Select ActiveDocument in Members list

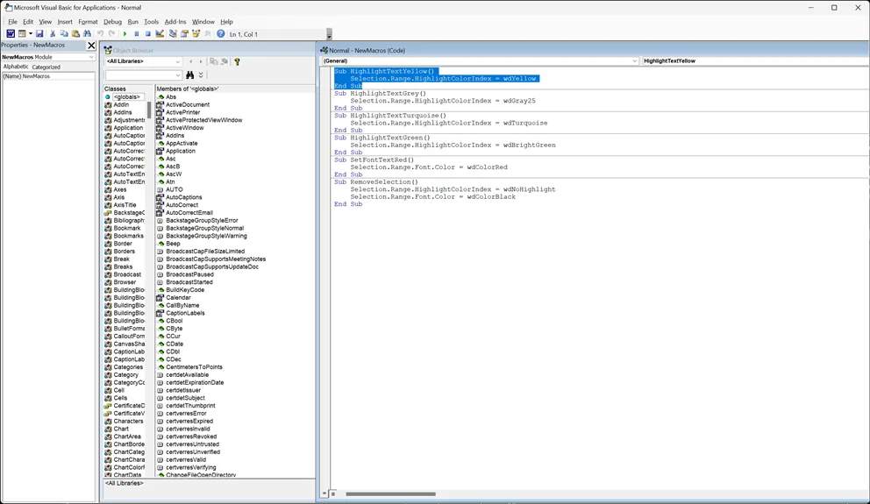click(188, 105)
